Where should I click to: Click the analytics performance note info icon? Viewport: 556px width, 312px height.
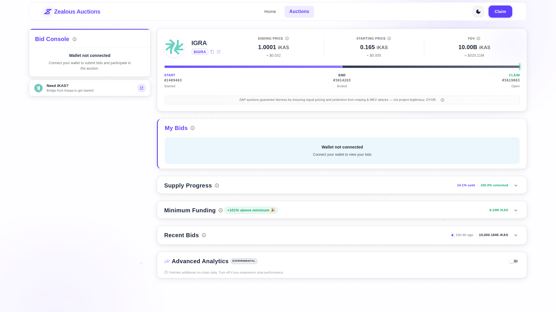pyautogui.click(x=166, y=272)
